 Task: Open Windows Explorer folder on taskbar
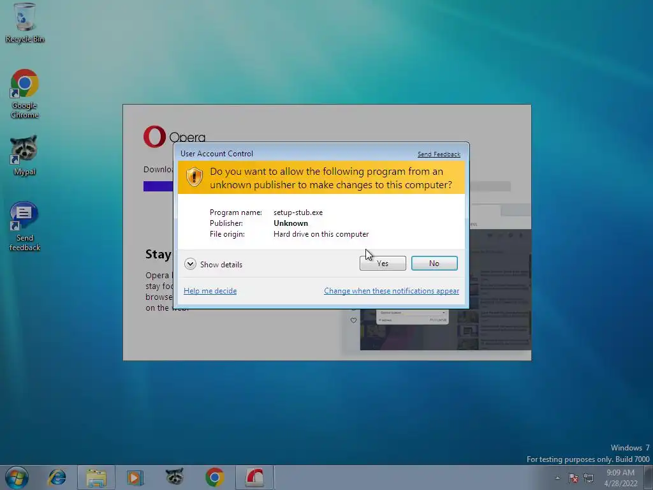(96, 477)
